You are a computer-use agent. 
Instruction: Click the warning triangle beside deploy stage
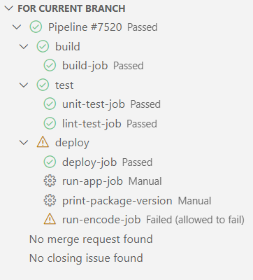click(43, 142)
